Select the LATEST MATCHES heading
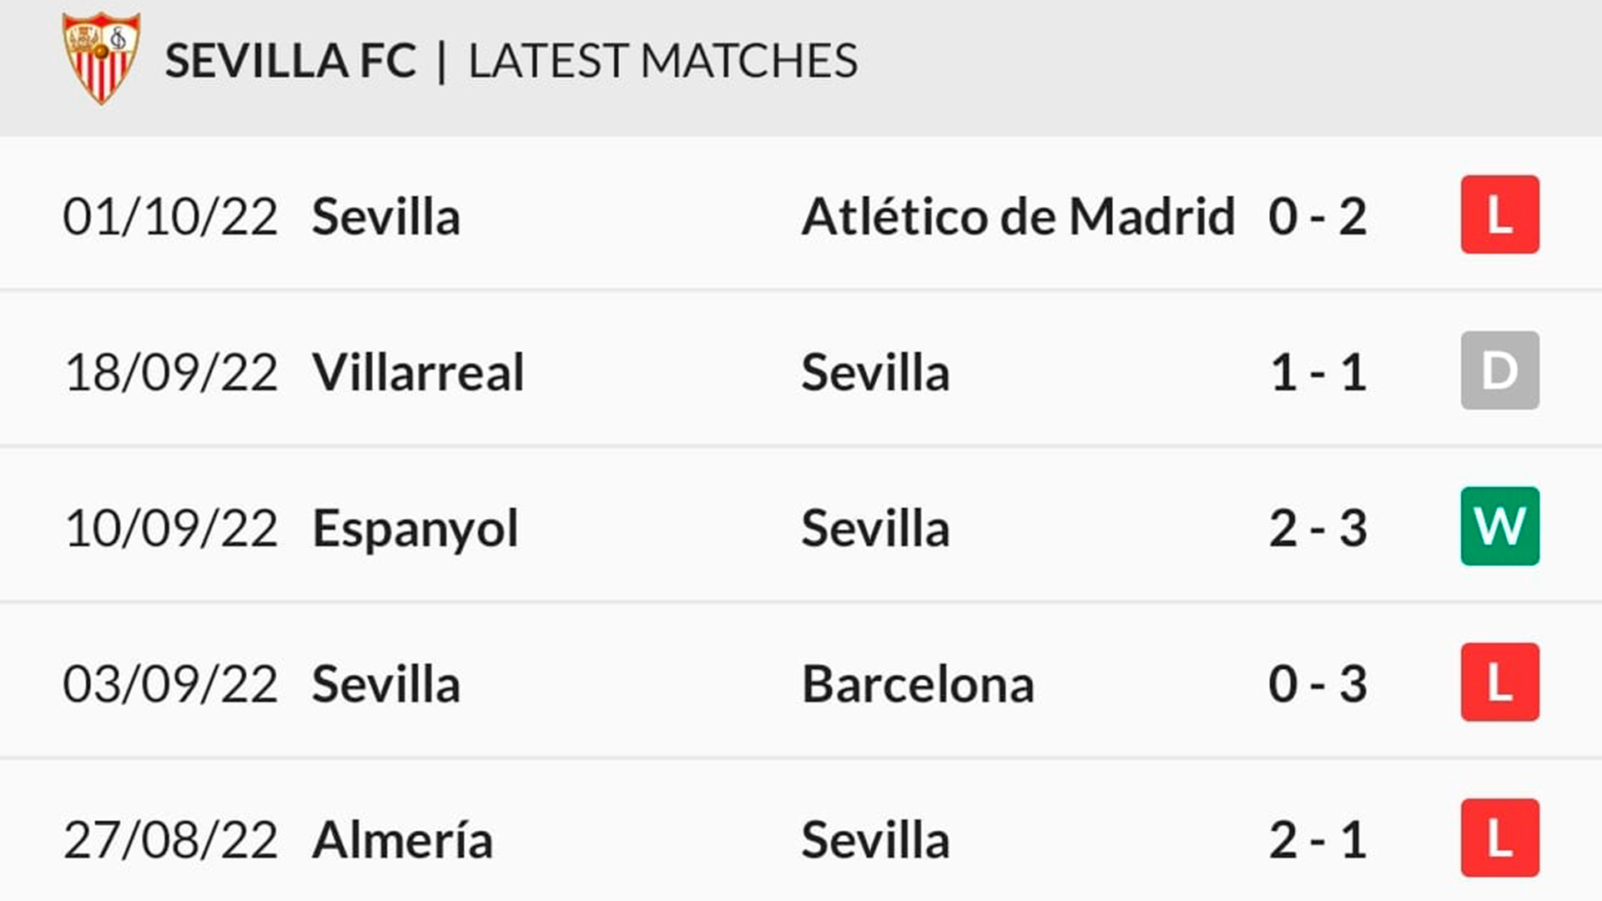 coord(663,61)
